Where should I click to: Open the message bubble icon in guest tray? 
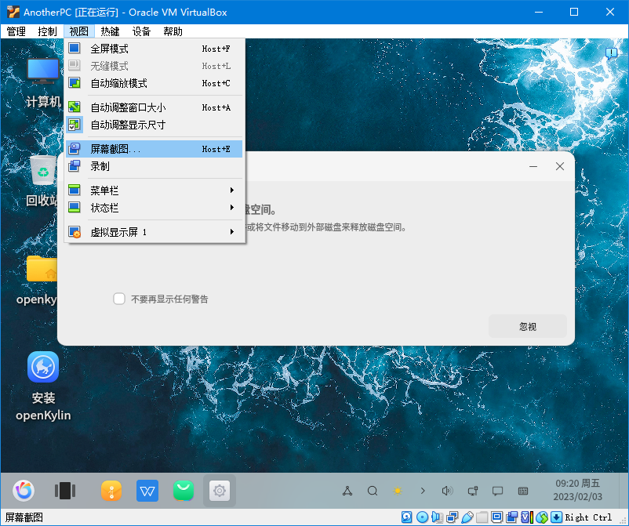[497, 491]
